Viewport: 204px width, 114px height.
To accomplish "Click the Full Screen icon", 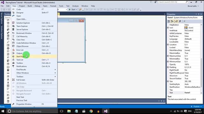I will pyautogui.click(x=13, y=80).
